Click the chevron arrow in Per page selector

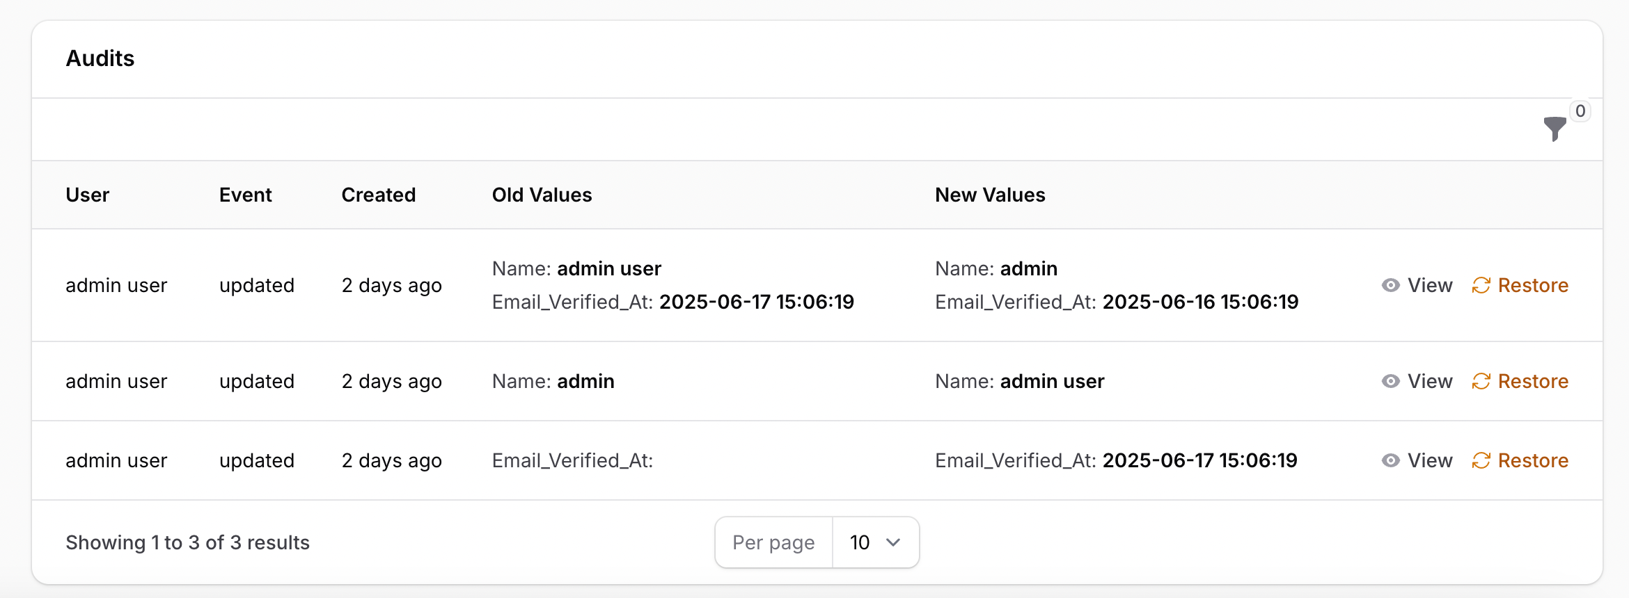point(893,542)
